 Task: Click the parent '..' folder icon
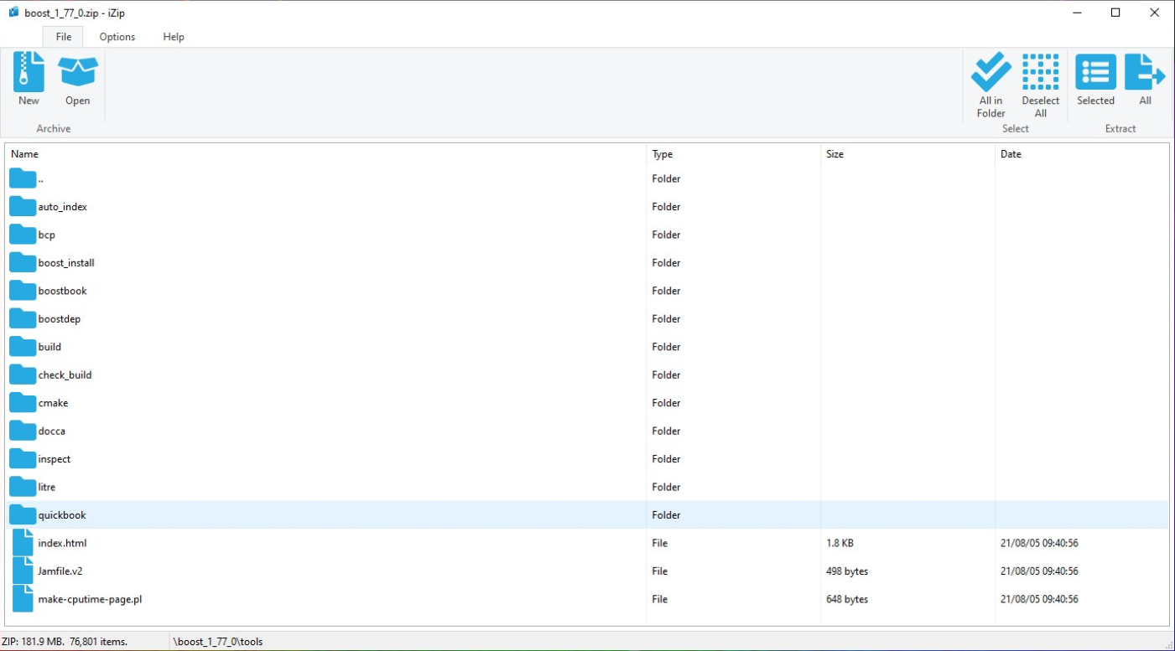pos(23,178)
